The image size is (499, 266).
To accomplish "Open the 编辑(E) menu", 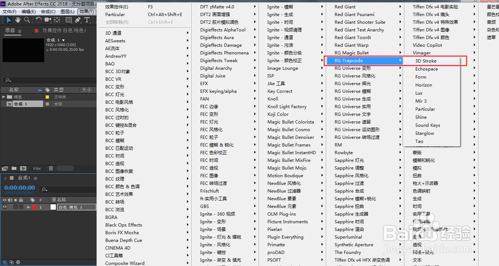I will click(28, 12).
